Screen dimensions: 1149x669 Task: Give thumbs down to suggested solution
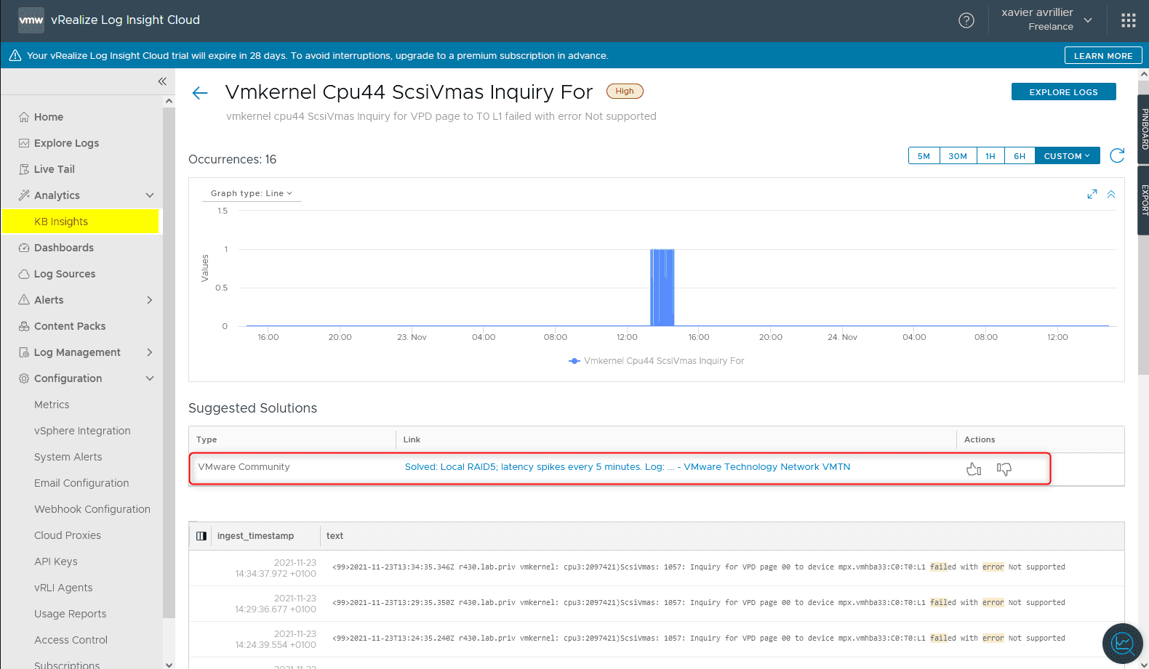[x=1004, y=469]
